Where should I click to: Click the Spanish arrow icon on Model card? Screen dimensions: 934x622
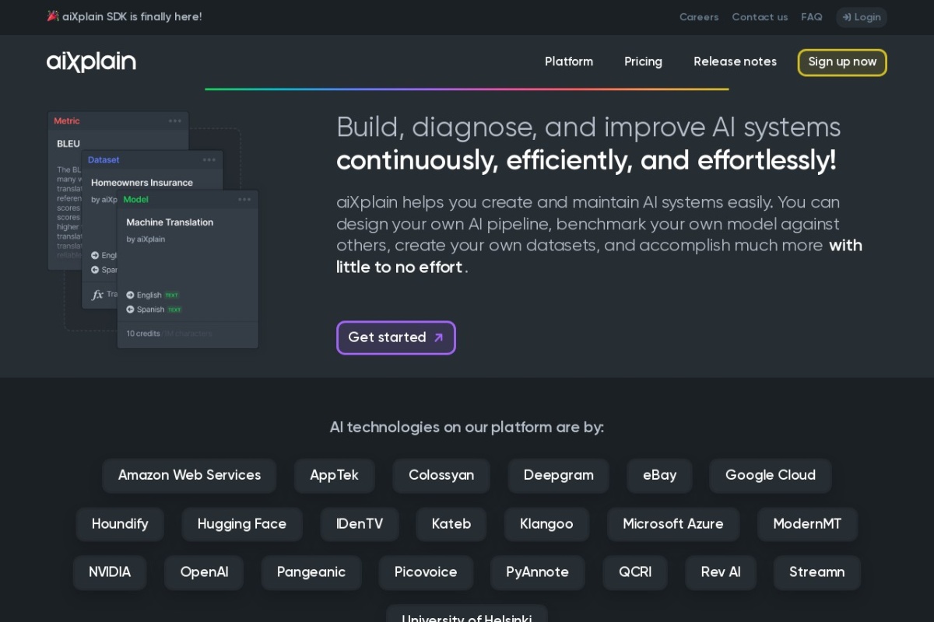130,309
